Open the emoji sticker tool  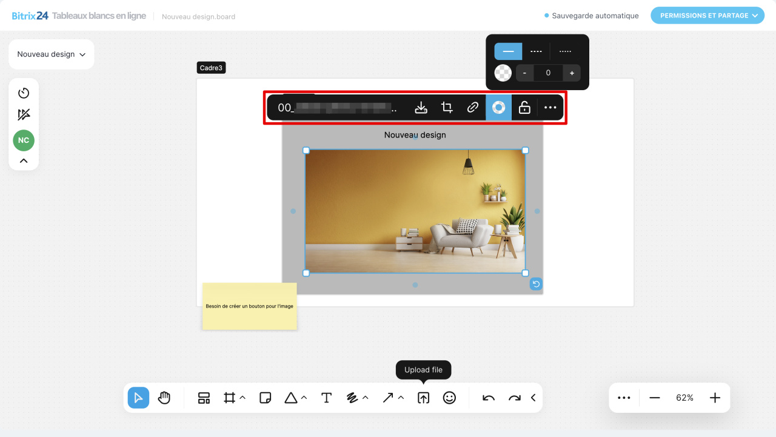[449, 398]
